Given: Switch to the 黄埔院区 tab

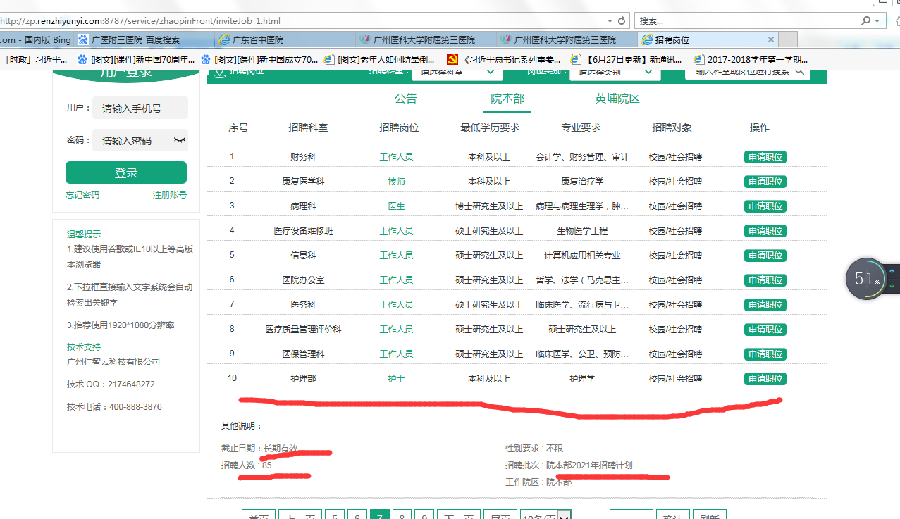Looking at the screenshot, I should (617, 99).
